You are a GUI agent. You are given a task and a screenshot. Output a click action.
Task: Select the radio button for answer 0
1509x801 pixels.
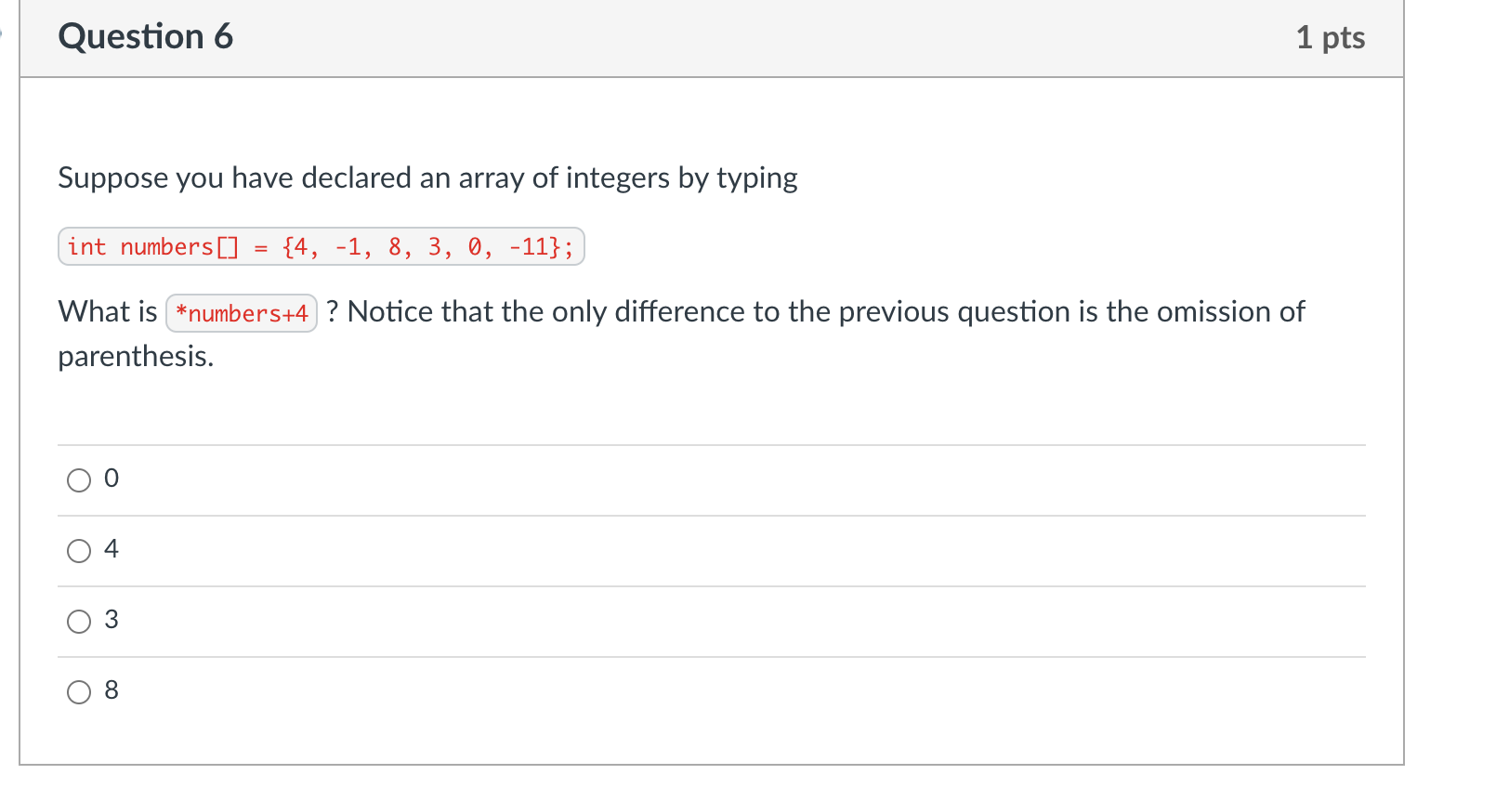tap(79, 480)
